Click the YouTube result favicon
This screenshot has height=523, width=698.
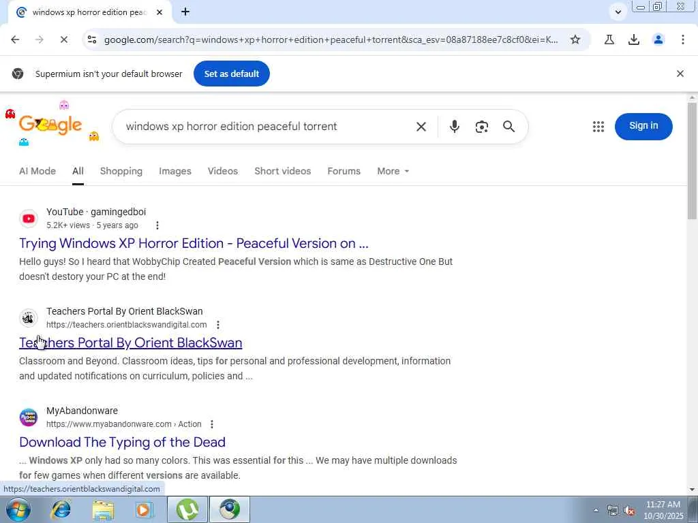pos(29,219)
